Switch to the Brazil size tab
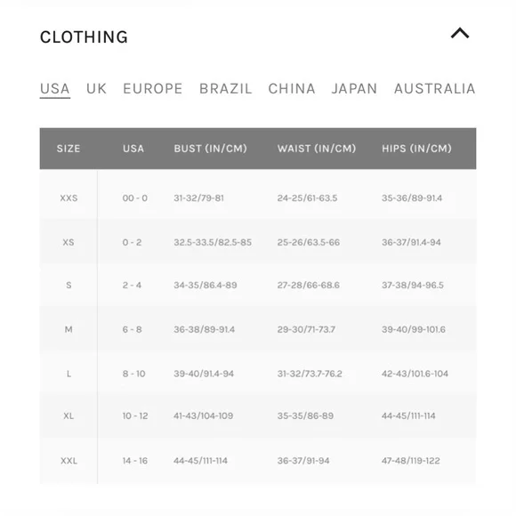 pos(225,89)
